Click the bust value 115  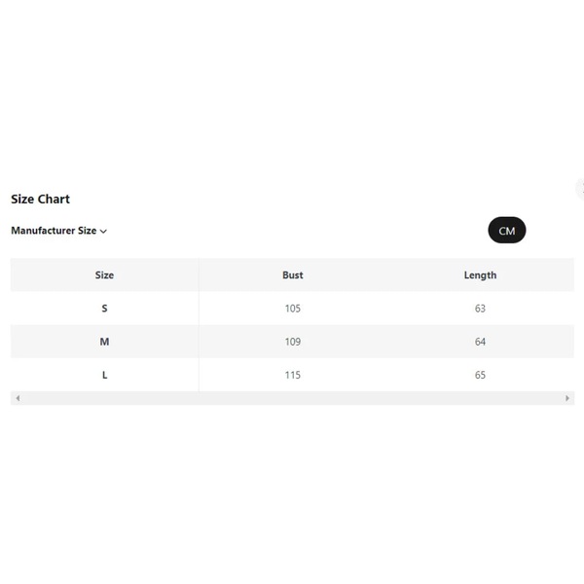(293, 375)
